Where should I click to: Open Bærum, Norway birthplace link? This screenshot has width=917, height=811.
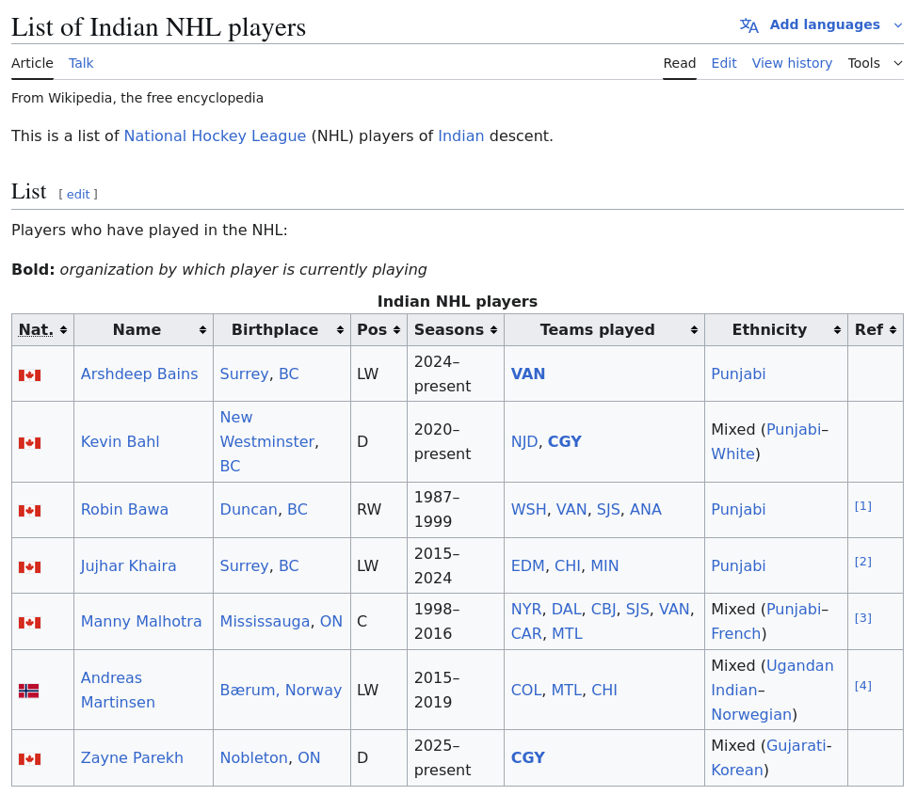[281, 690]
